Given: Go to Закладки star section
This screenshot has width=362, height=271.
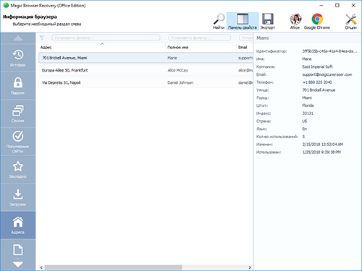Looking at the screenshot, I should coord(18,170).
